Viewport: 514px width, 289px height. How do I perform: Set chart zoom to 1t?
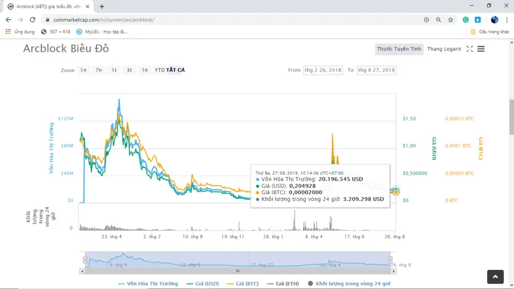tap(114, 70)
